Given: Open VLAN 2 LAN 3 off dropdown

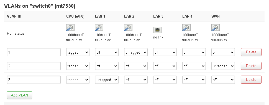Looking at the screenshot, I should (165, 66).
